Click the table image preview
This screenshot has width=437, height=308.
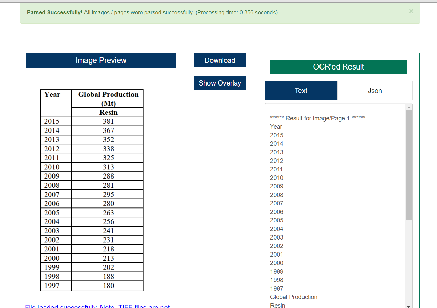pyautogui.click(x=92, y=190)
